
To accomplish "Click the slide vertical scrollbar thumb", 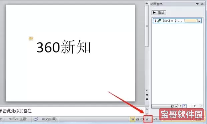I will tap(147, 26).
